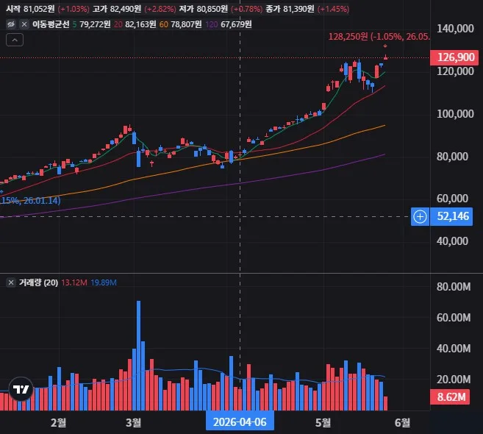The image size is (483, 434).
Task: Click the 128,250원 high price marker label
Action: tap(379, 37)
